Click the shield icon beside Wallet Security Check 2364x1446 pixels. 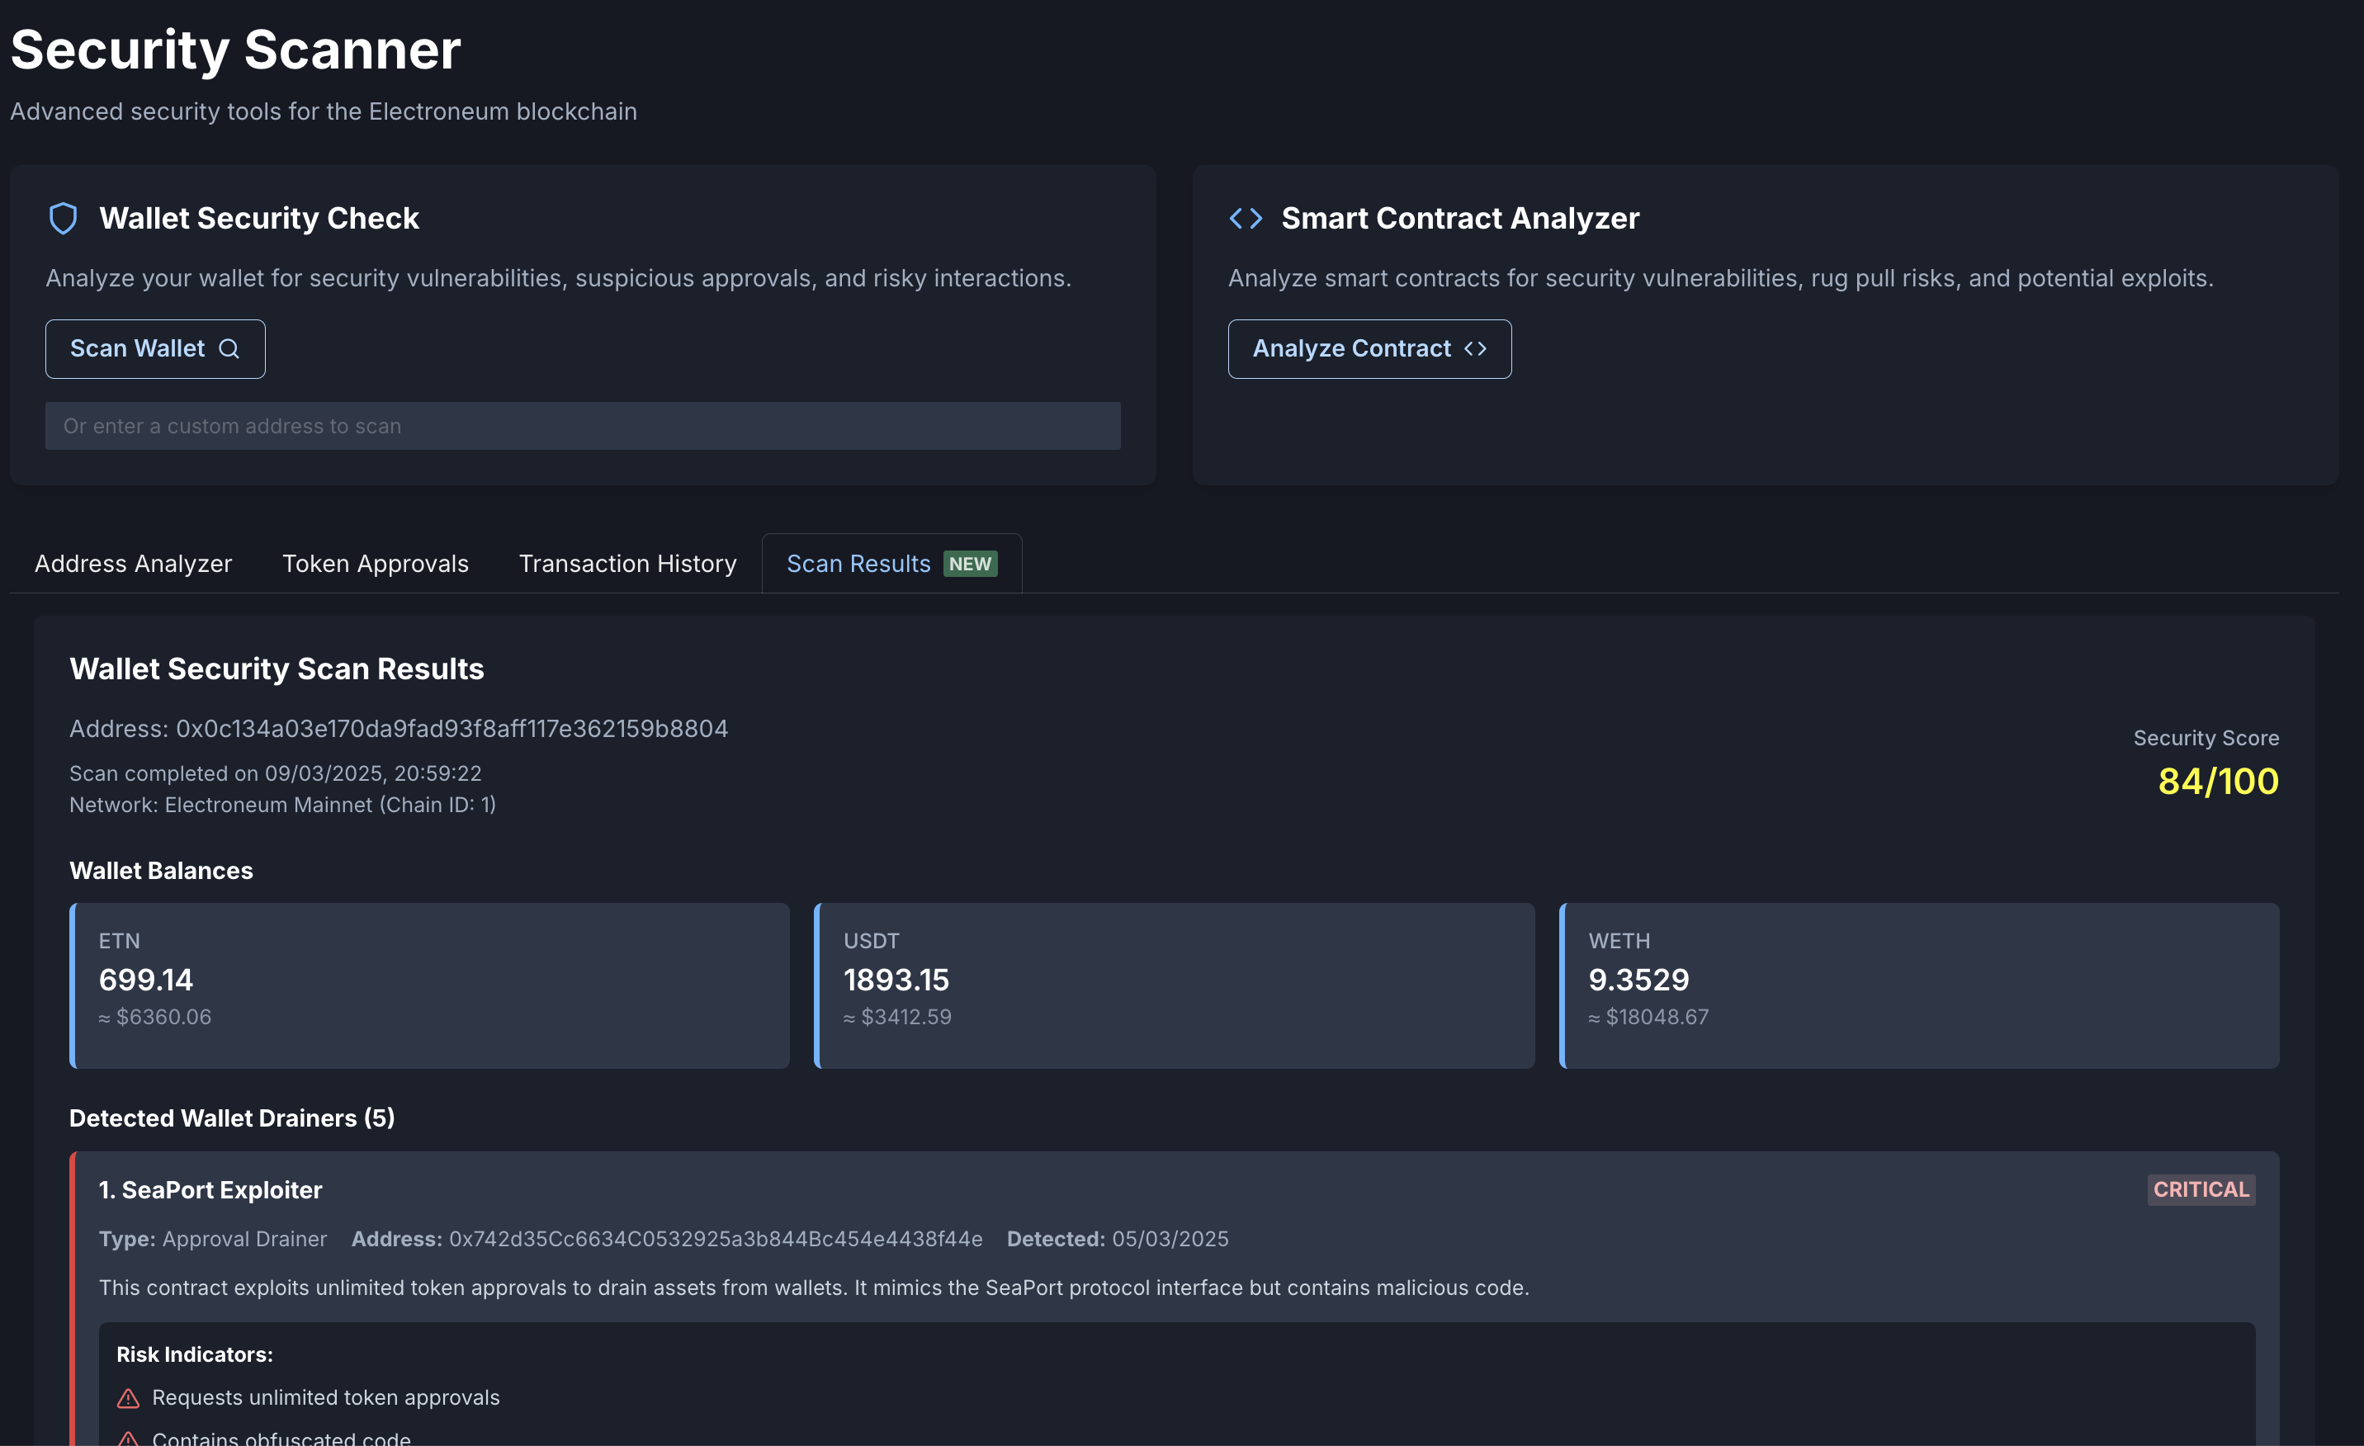tap(64, 219)
